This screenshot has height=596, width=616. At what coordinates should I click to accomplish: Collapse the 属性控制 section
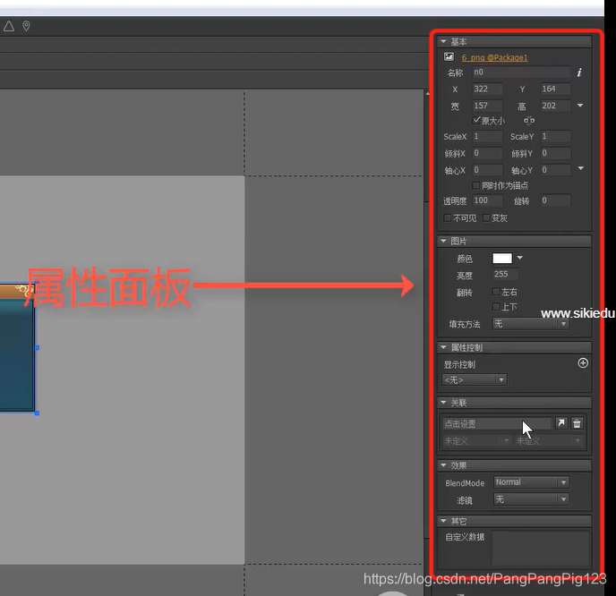point(443,347)
